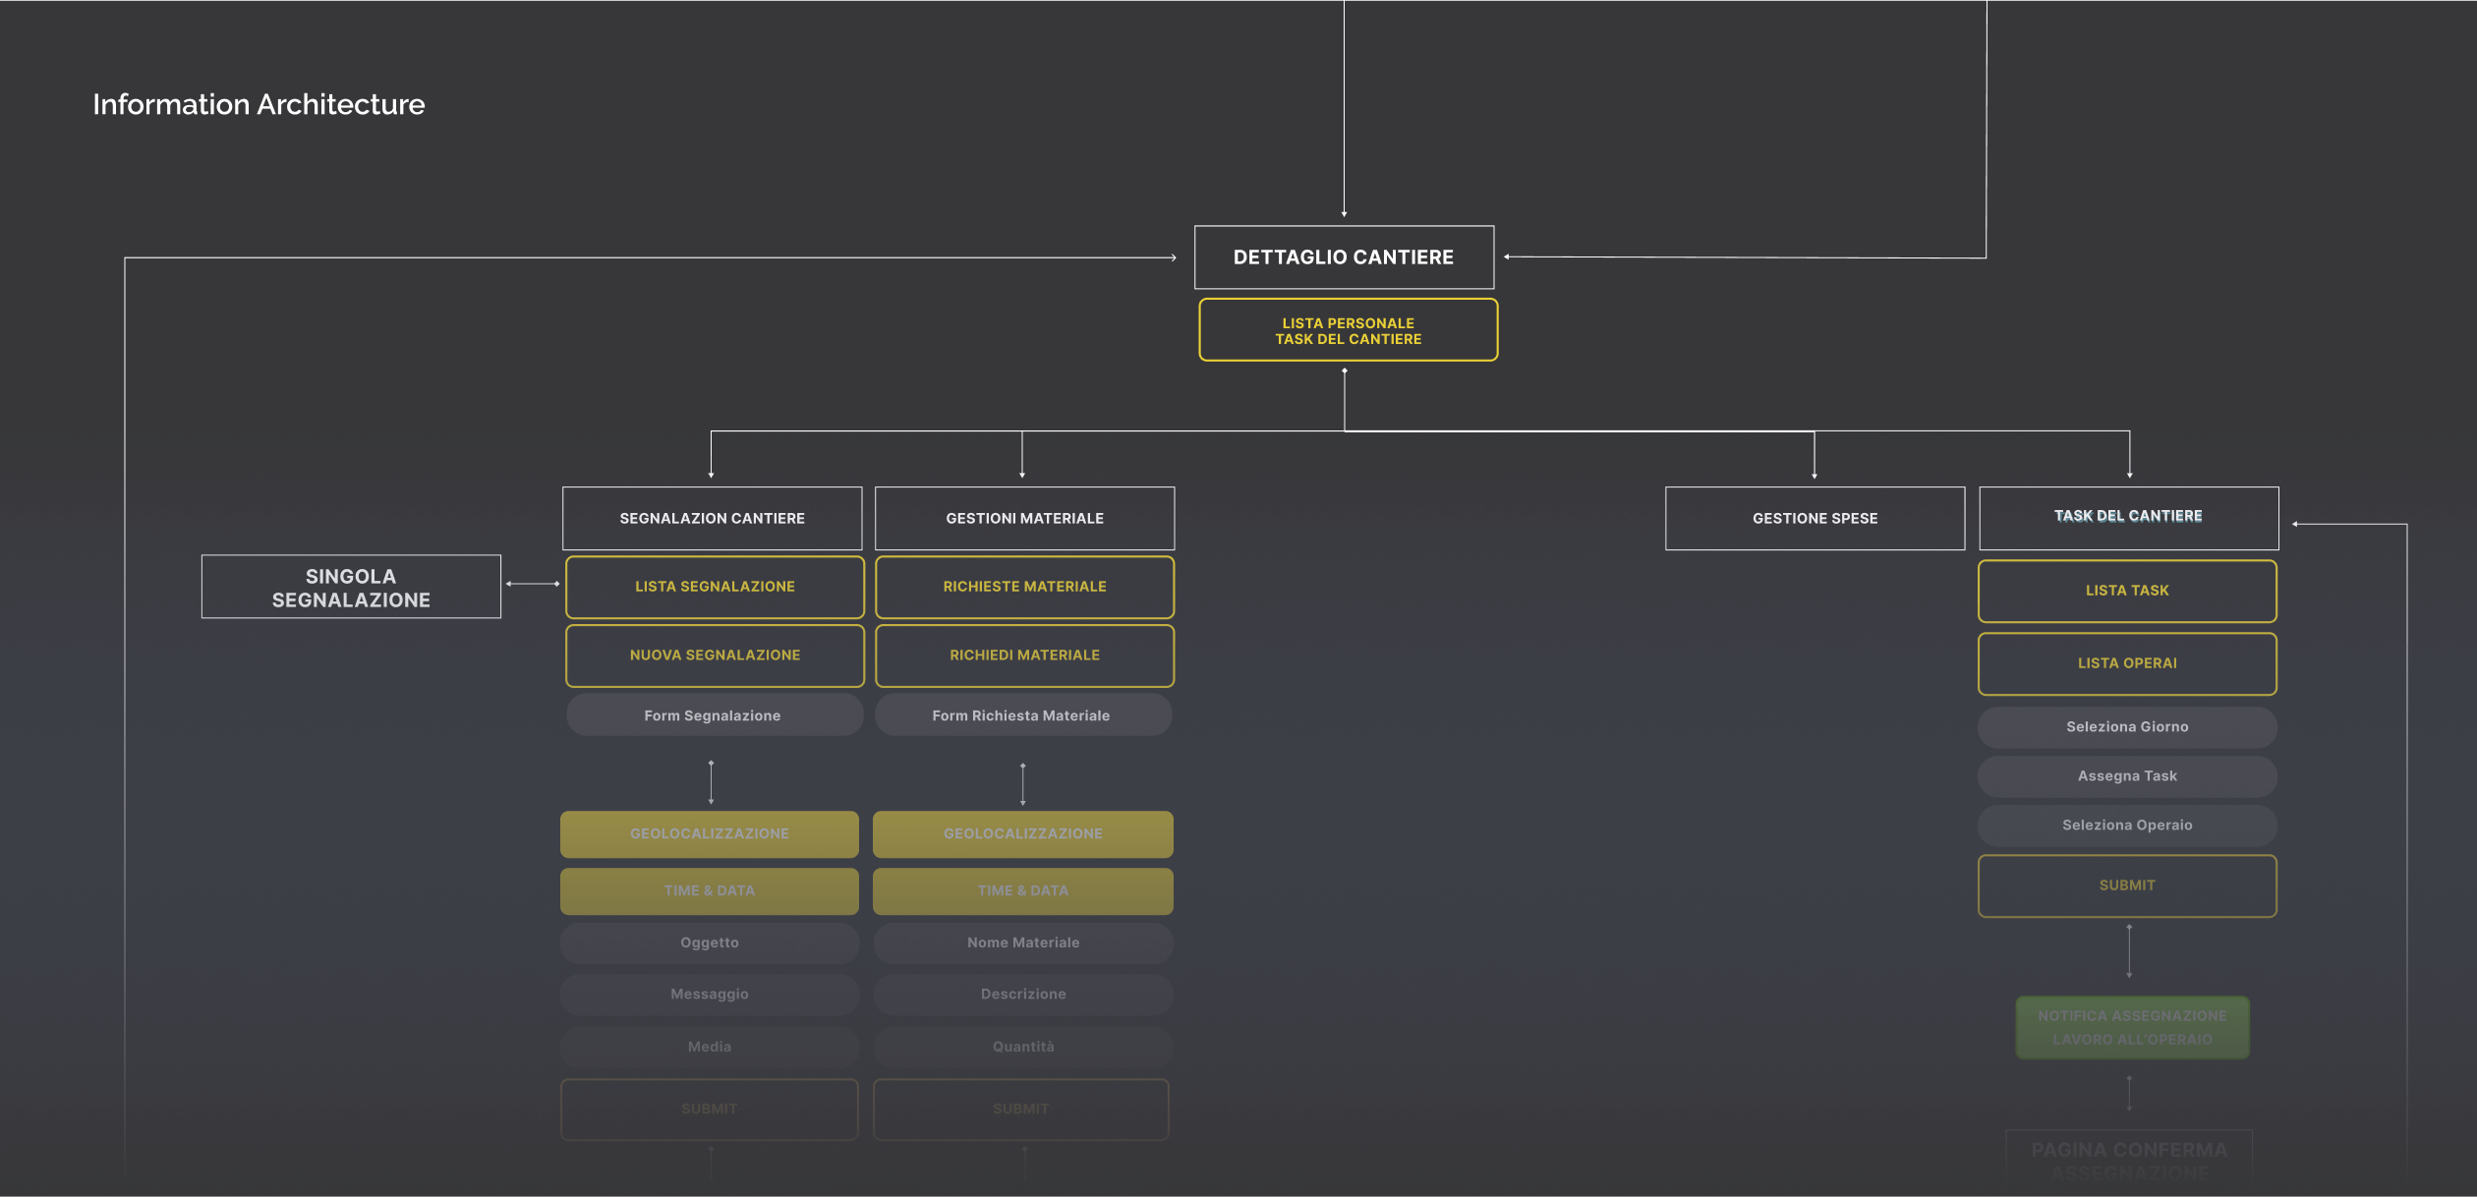The image size is (2477, 1197).
Task: Click the Form Richiesta Materiale pill
Action: 1022,715
